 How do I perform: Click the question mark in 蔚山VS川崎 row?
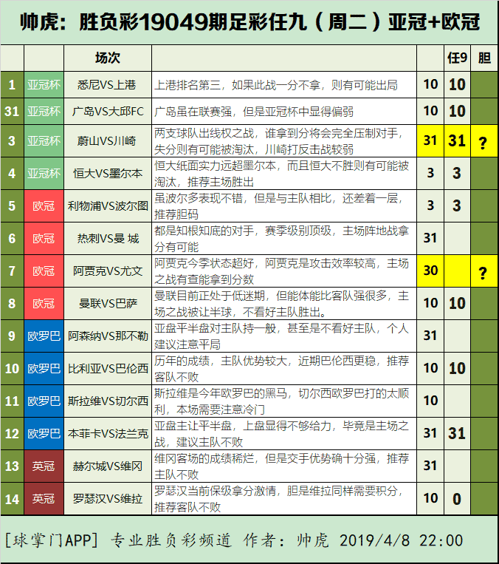pos(483,143)
